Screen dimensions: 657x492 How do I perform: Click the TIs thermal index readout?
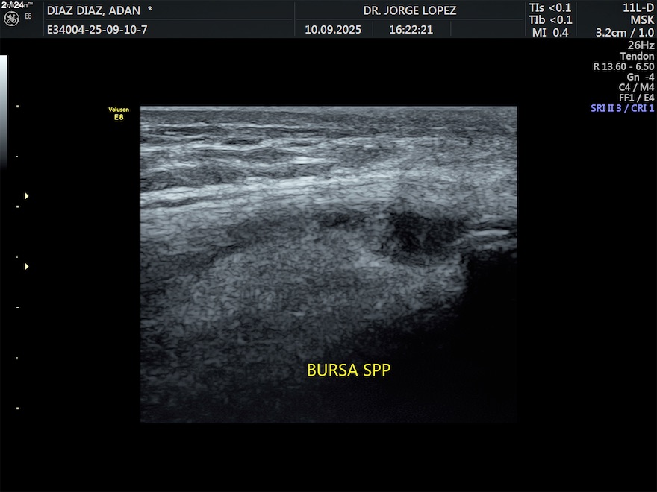550,8
